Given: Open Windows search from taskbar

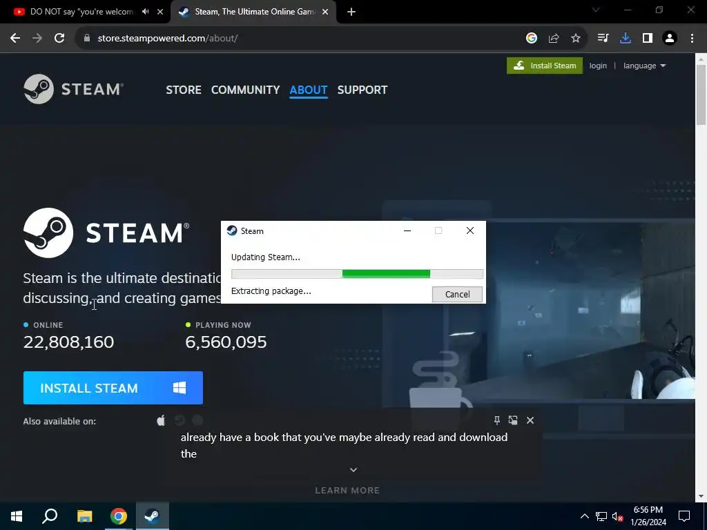Looking at the screenshot, I should tap(50, 516).
